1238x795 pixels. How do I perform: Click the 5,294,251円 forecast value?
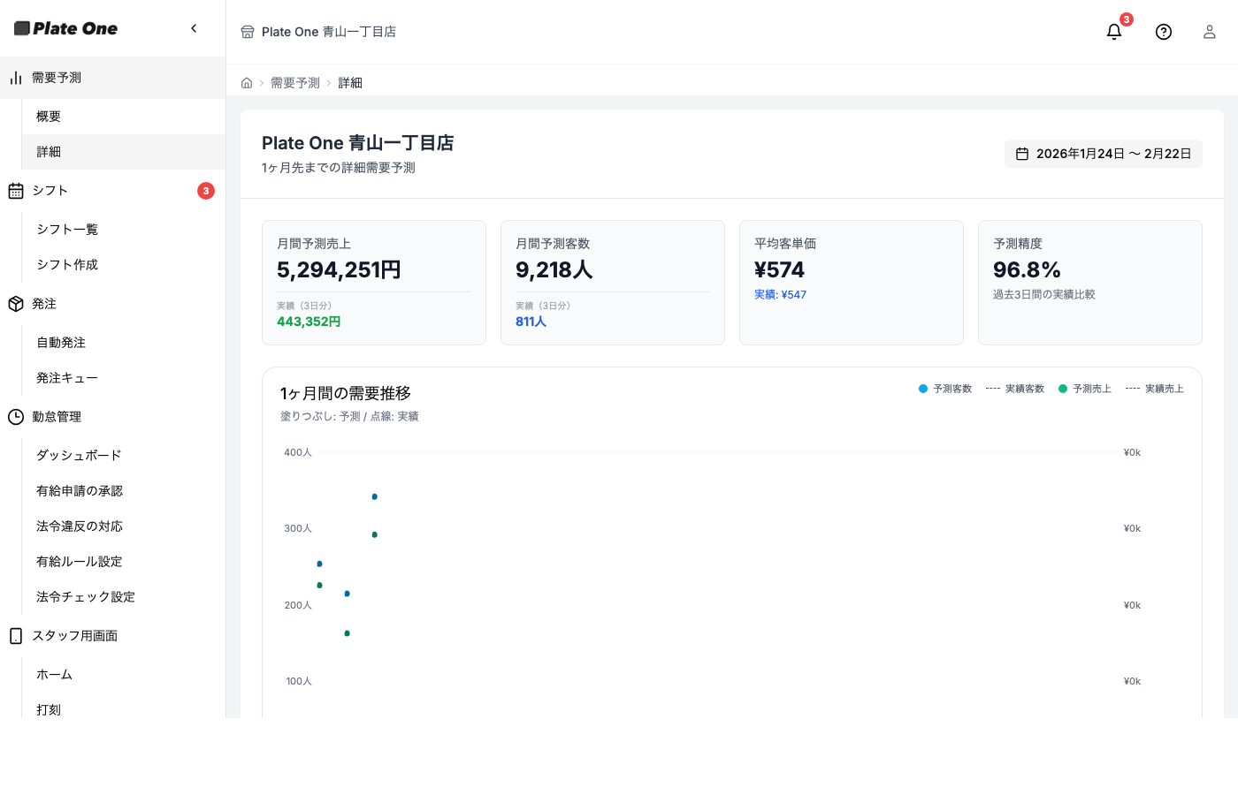(339, 269)
